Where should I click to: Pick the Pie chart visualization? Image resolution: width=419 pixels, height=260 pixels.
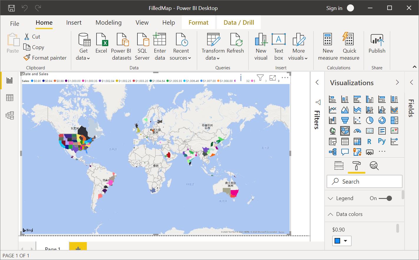[x=370, y=120]
